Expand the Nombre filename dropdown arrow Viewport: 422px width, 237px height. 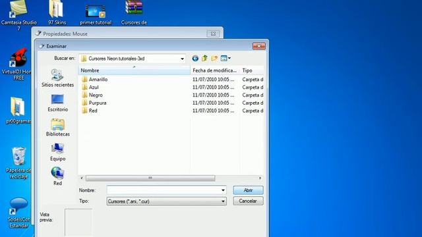223,190
